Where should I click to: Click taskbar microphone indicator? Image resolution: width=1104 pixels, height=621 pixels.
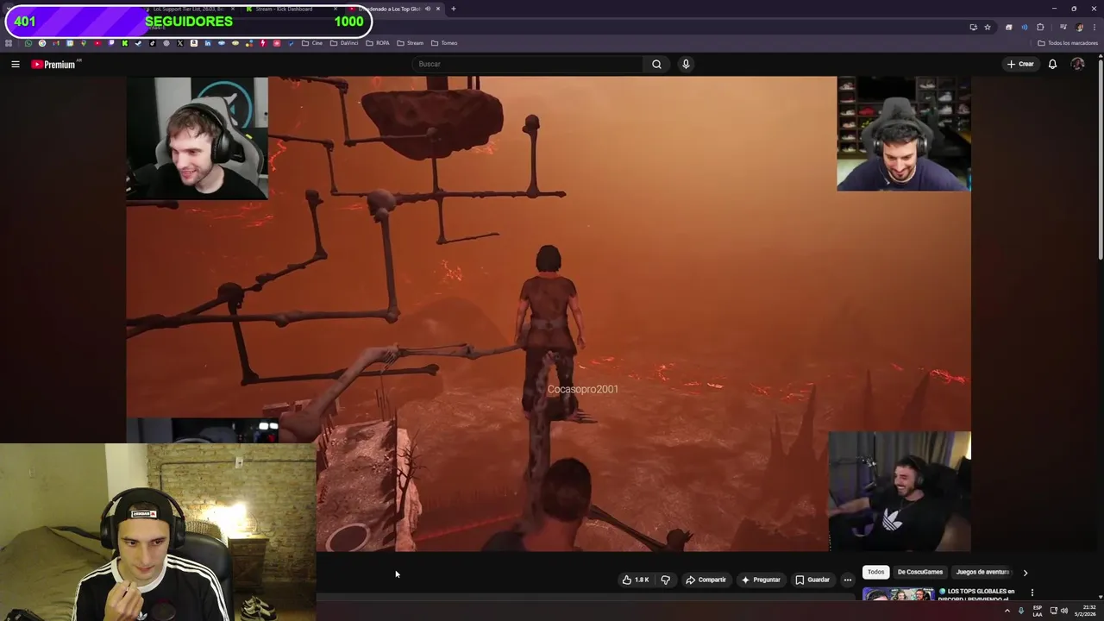1021,611
